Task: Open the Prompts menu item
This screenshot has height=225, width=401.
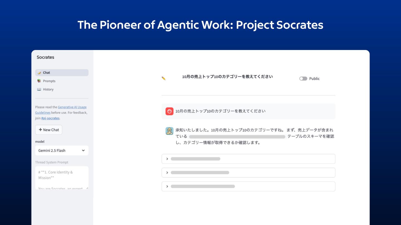Action: coord(49,81)
